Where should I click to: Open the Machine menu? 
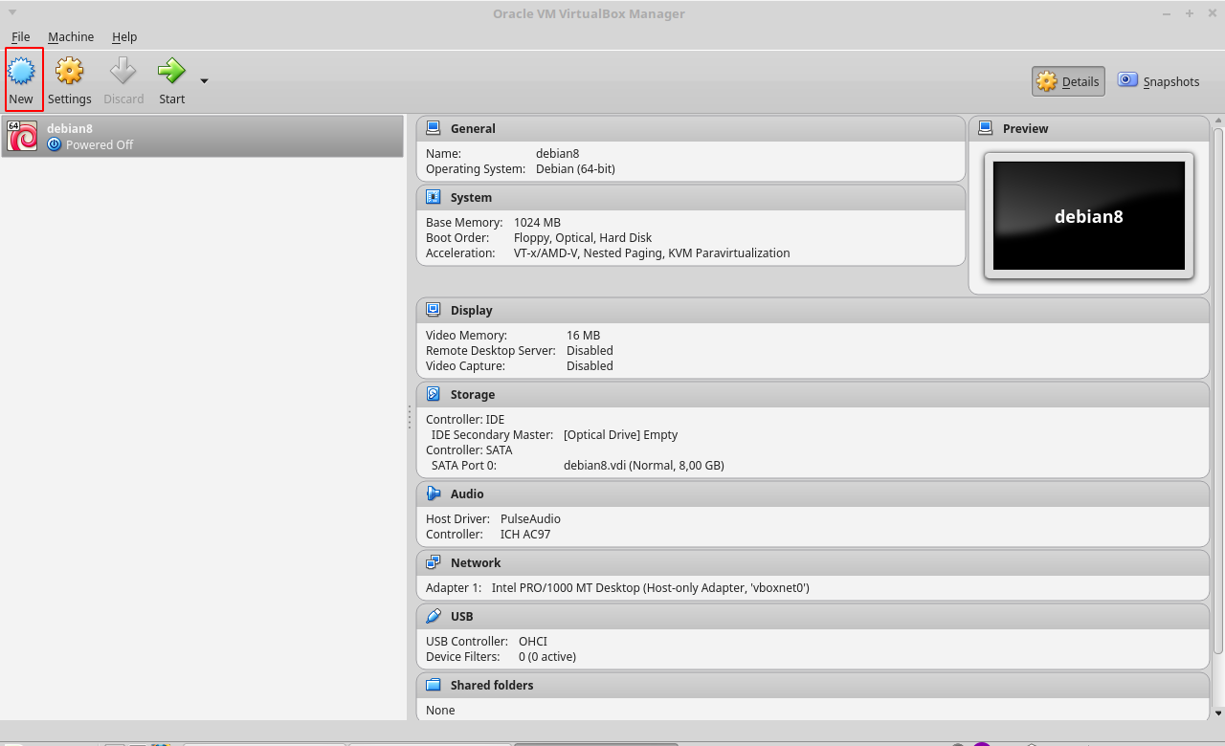click(71, 36)
